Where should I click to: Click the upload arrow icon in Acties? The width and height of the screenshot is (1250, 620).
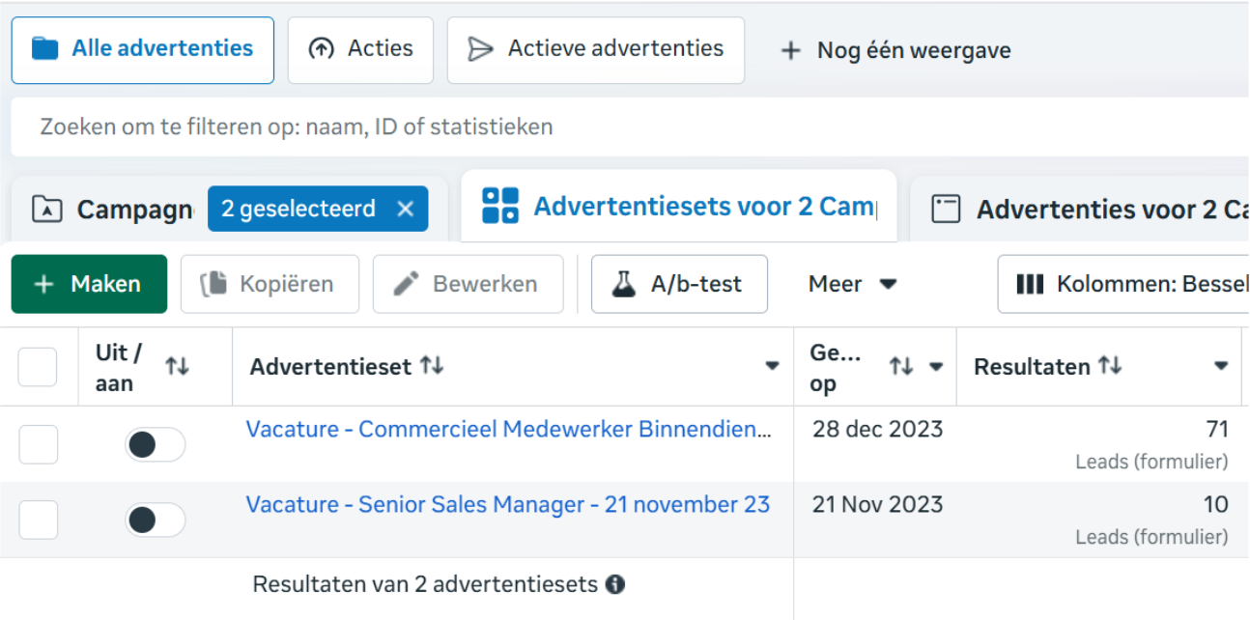pos(321,49)
